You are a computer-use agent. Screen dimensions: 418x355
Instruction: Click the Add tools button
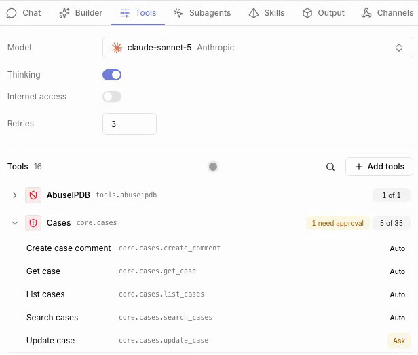point(379,167)
